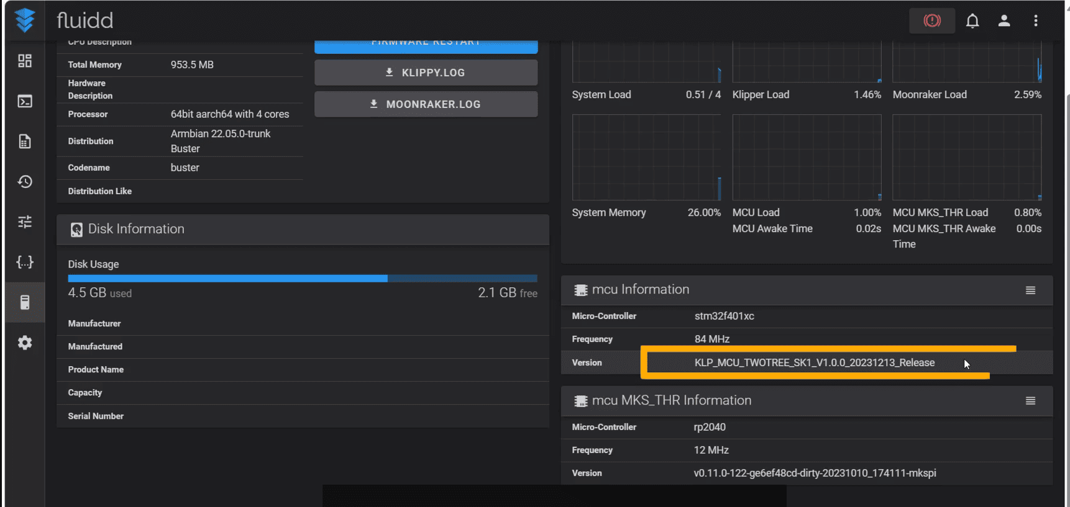The width and height of the screenshot is (1070, 507).
Task: Select the KLP_MCU_TWOTREE_SK1 version text
Action: click(x=814, y=362)
